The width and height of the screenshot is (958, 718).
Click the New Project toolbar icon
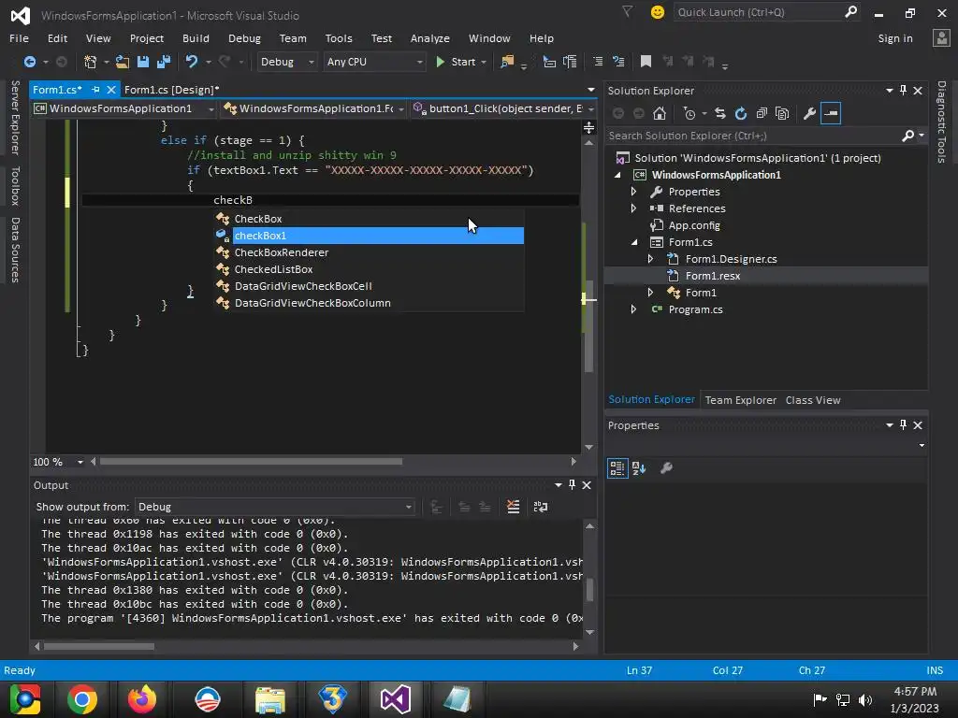coord(91,62)
